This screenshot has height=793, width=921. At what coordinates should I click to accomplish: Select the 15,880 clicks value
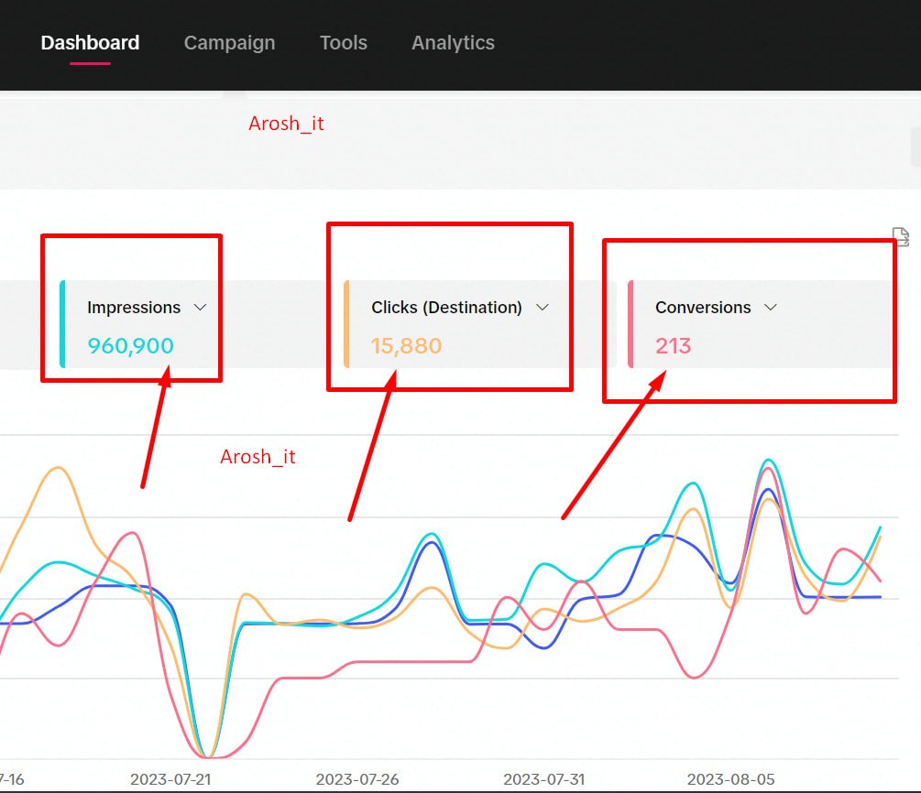(x=406, y=346)
